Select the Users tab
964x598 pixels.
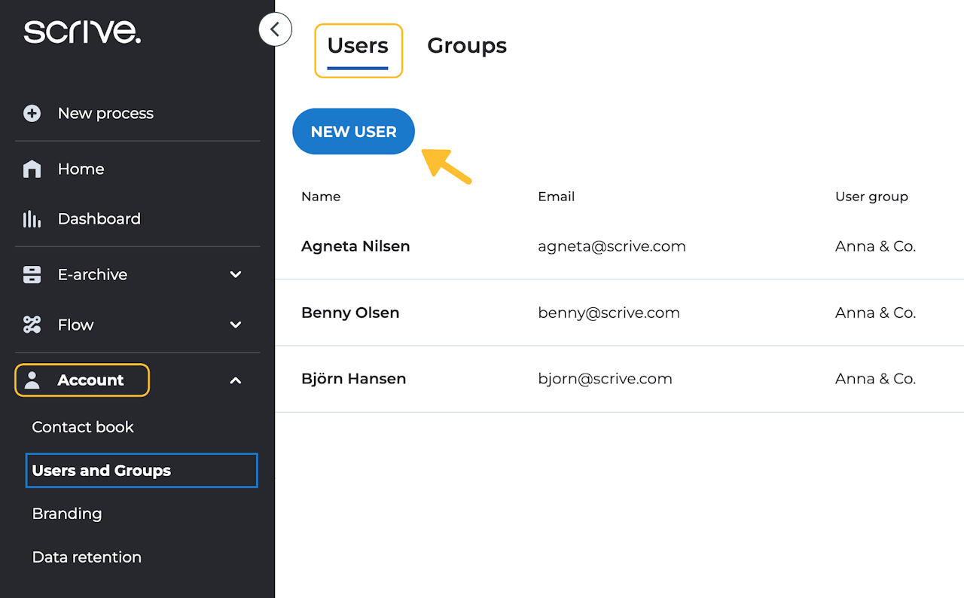(x=358, y=46)
